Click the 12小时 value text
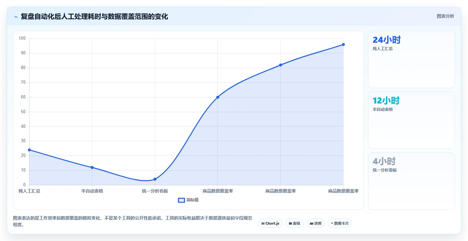 386,101
